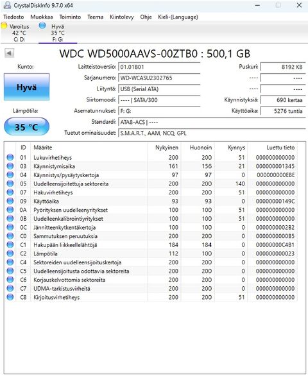
Task: Select the F: G: disk tab
Action: tap(58, 33)
